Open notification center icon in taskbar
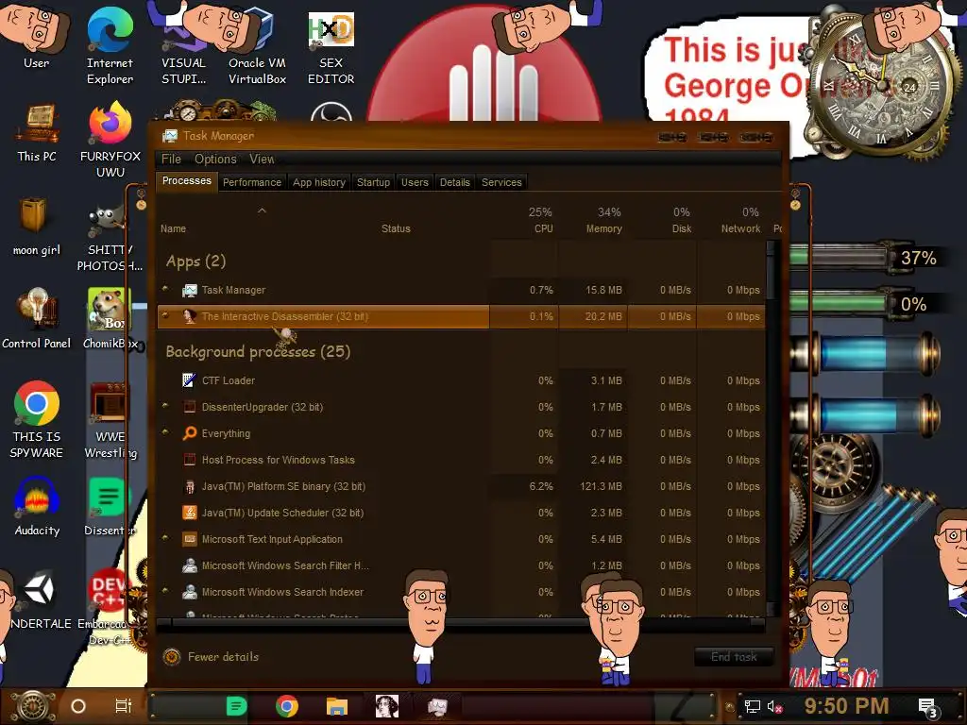This screenshot has height=725, width=967. (x=928, y=707)
